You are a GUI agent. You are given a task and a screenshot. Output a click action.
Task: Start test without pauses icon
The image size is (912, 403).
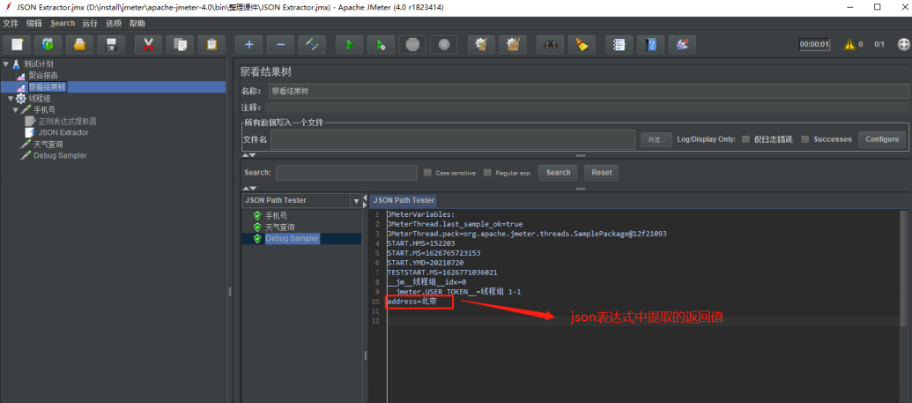point(381,44)
